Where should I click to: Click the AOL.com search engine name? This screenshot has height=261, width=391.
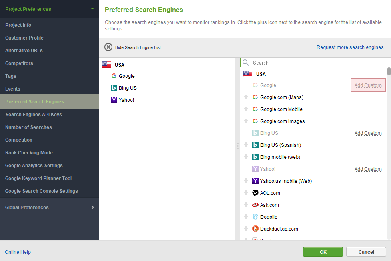[x=270, y=193]
